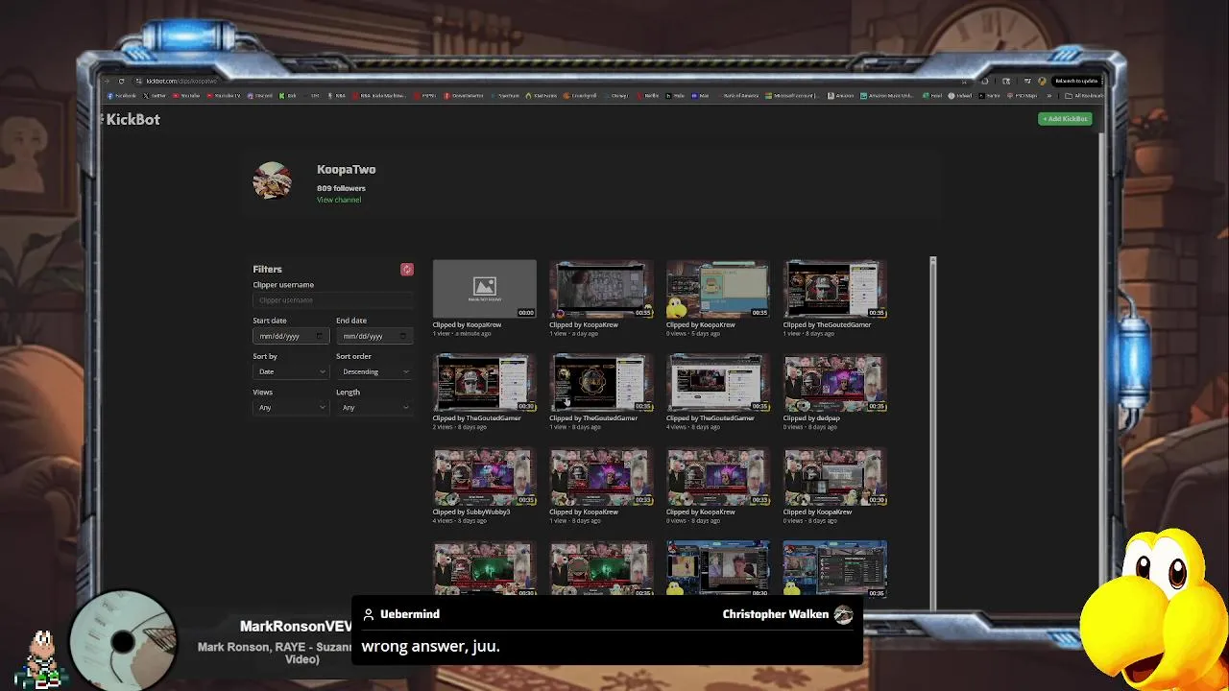Open the Length Any dropdown
The height and width of the screenshot is (691, 1229).
click(x=374, y=408)
